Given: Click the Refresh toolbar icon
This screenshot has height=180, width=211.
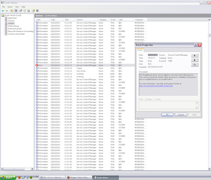Looking at the screenshot, I should 25,11.
